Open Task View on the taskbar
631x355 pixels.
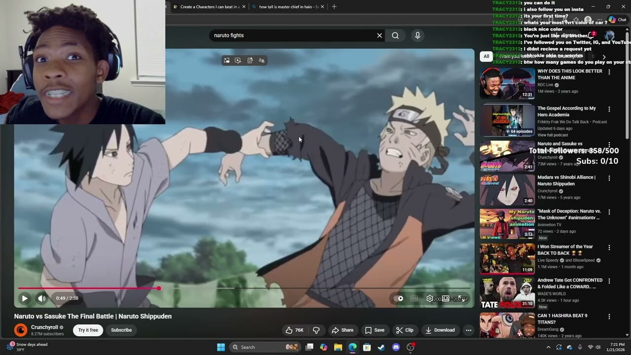click(x=309, y=347)
